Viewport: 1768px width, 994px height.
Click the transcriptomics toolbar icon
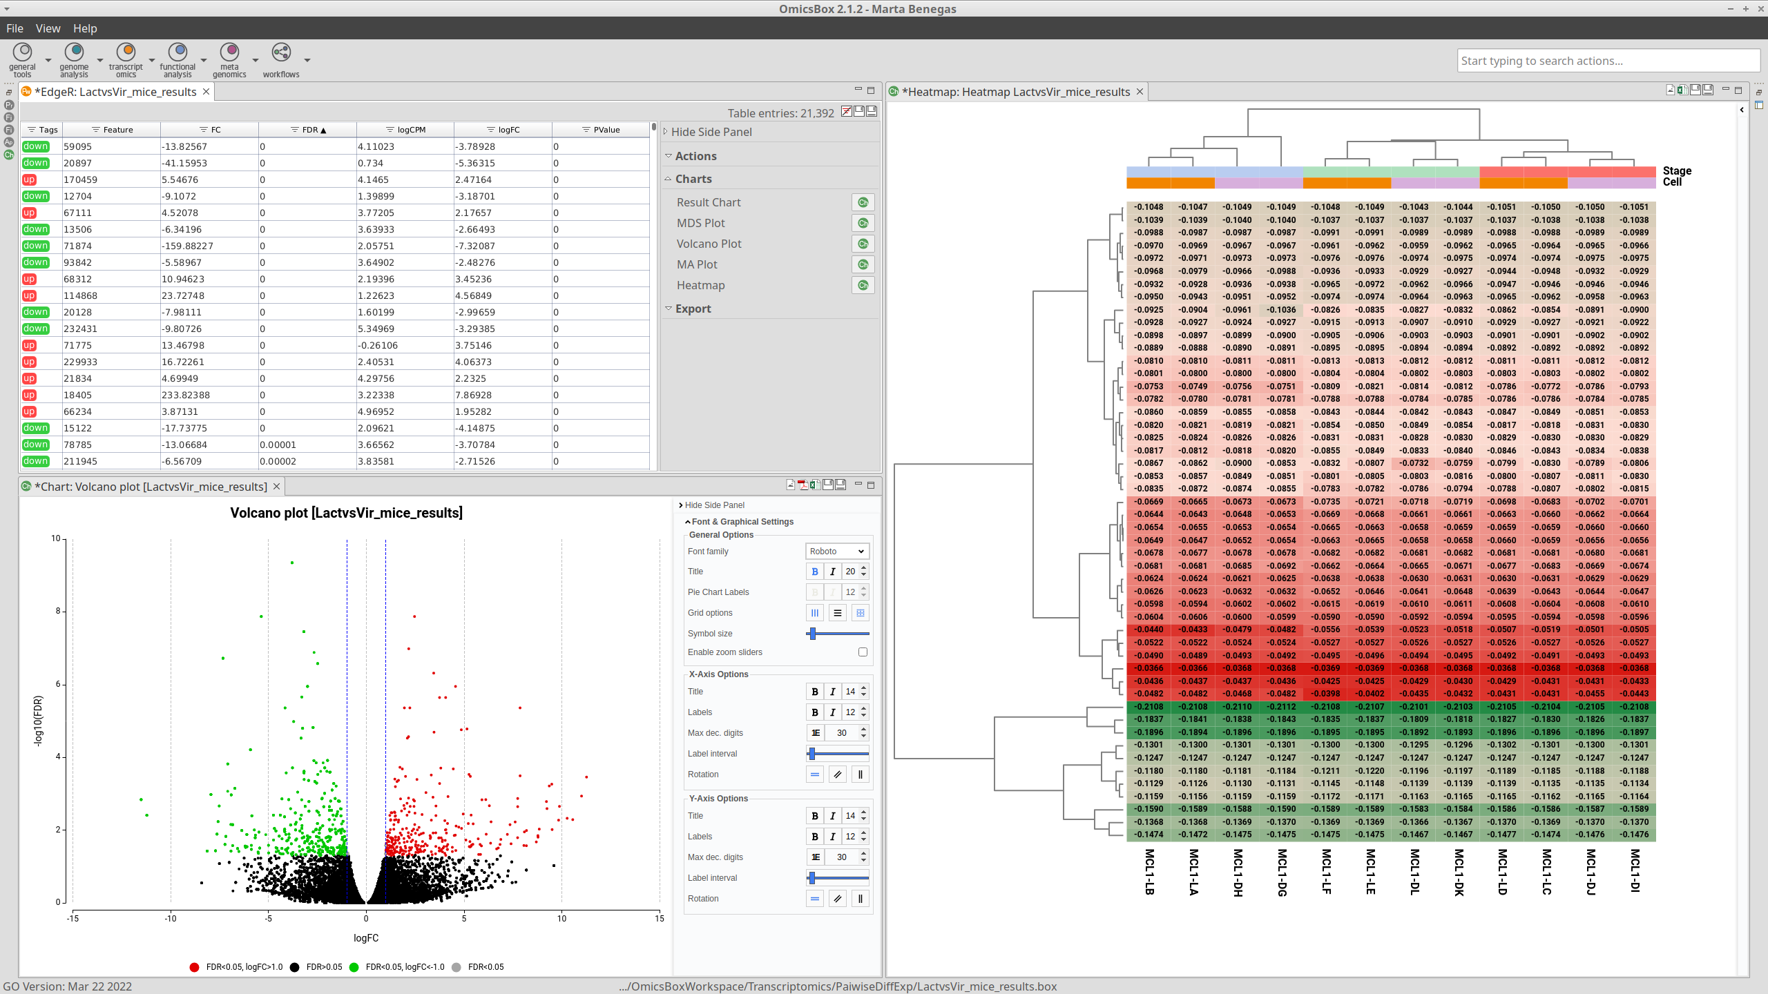[126, 52]
